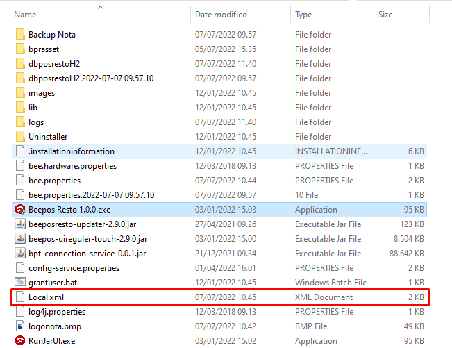Click the Local.xml file icon
This screenshot has height=348, width=452.
[x=20, y=297]
